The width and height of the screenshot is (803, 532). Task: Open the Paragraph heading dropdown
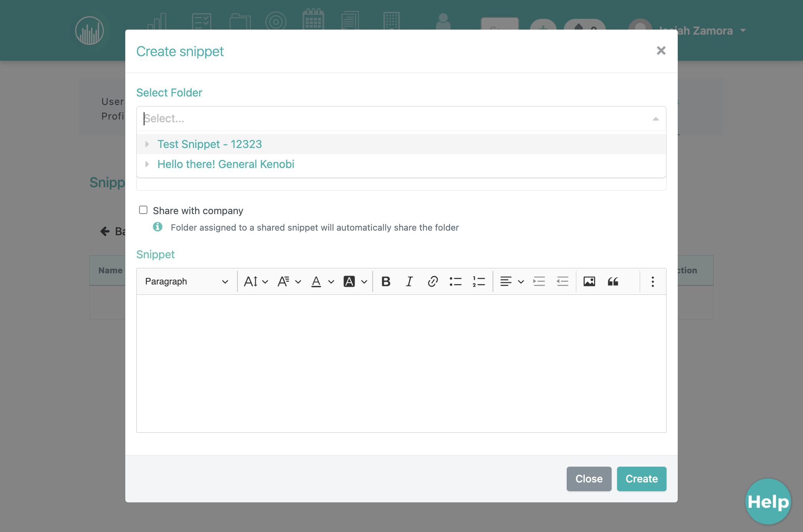click(x=187, y=282)
